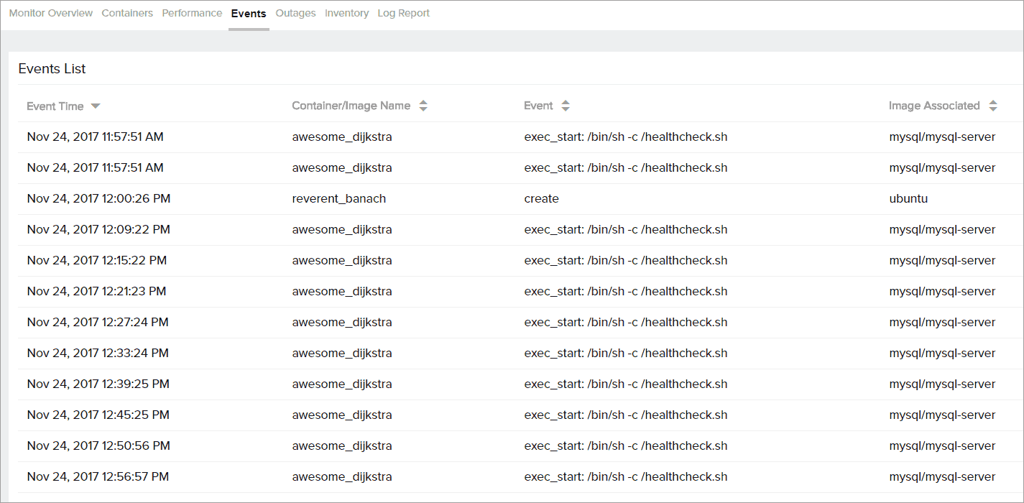This screenshot has height=503, width=1024.
Task: Click the awesome_dijkstra container name
Action: pyautogui.click(x=341, y=137)
